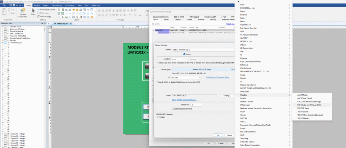Click OK in Device Settings dialog

coord(218,135)
